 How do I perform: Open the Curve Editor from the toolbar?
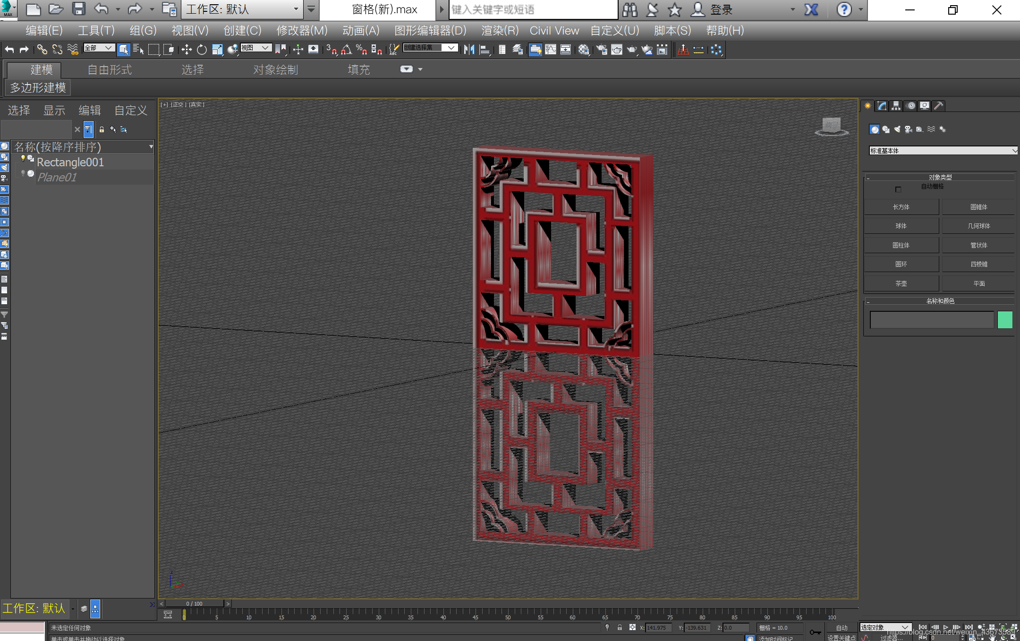[x=551, y=50]
